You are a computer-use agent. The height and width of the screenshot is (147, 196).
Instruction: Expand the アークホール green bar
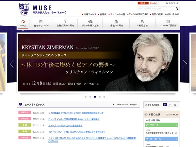click(161, 125)
